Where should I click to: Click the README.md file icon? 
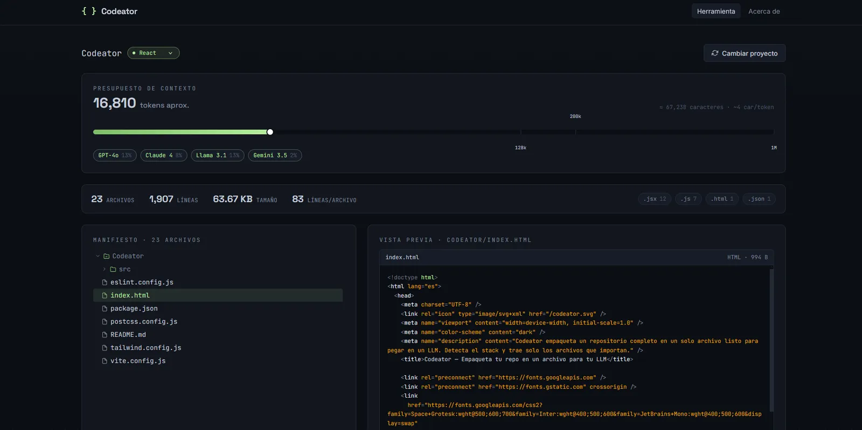(105, 335)
